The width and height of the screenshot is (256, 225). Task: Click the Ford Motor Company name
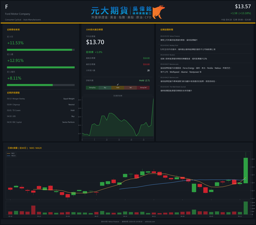click(17, 14)
